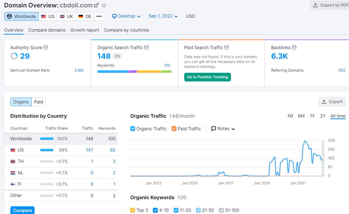
Task: Click the 0% traffic change badge
Action: (x=117, y=56)
